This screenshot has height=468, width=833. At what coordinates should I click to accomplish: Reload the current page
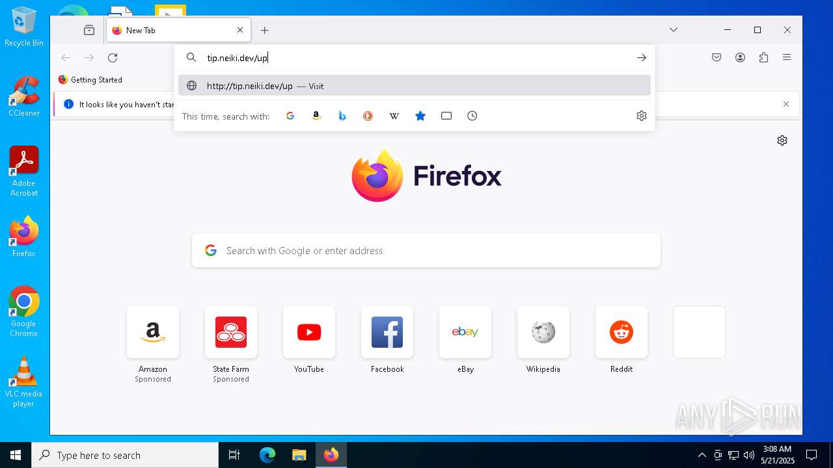click(x=113, y=58)
